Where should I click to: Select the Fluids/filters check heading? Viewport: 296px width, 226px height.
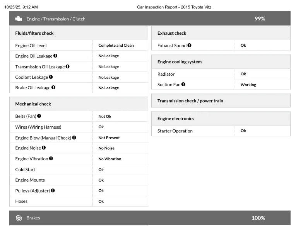tap(34, 33)
